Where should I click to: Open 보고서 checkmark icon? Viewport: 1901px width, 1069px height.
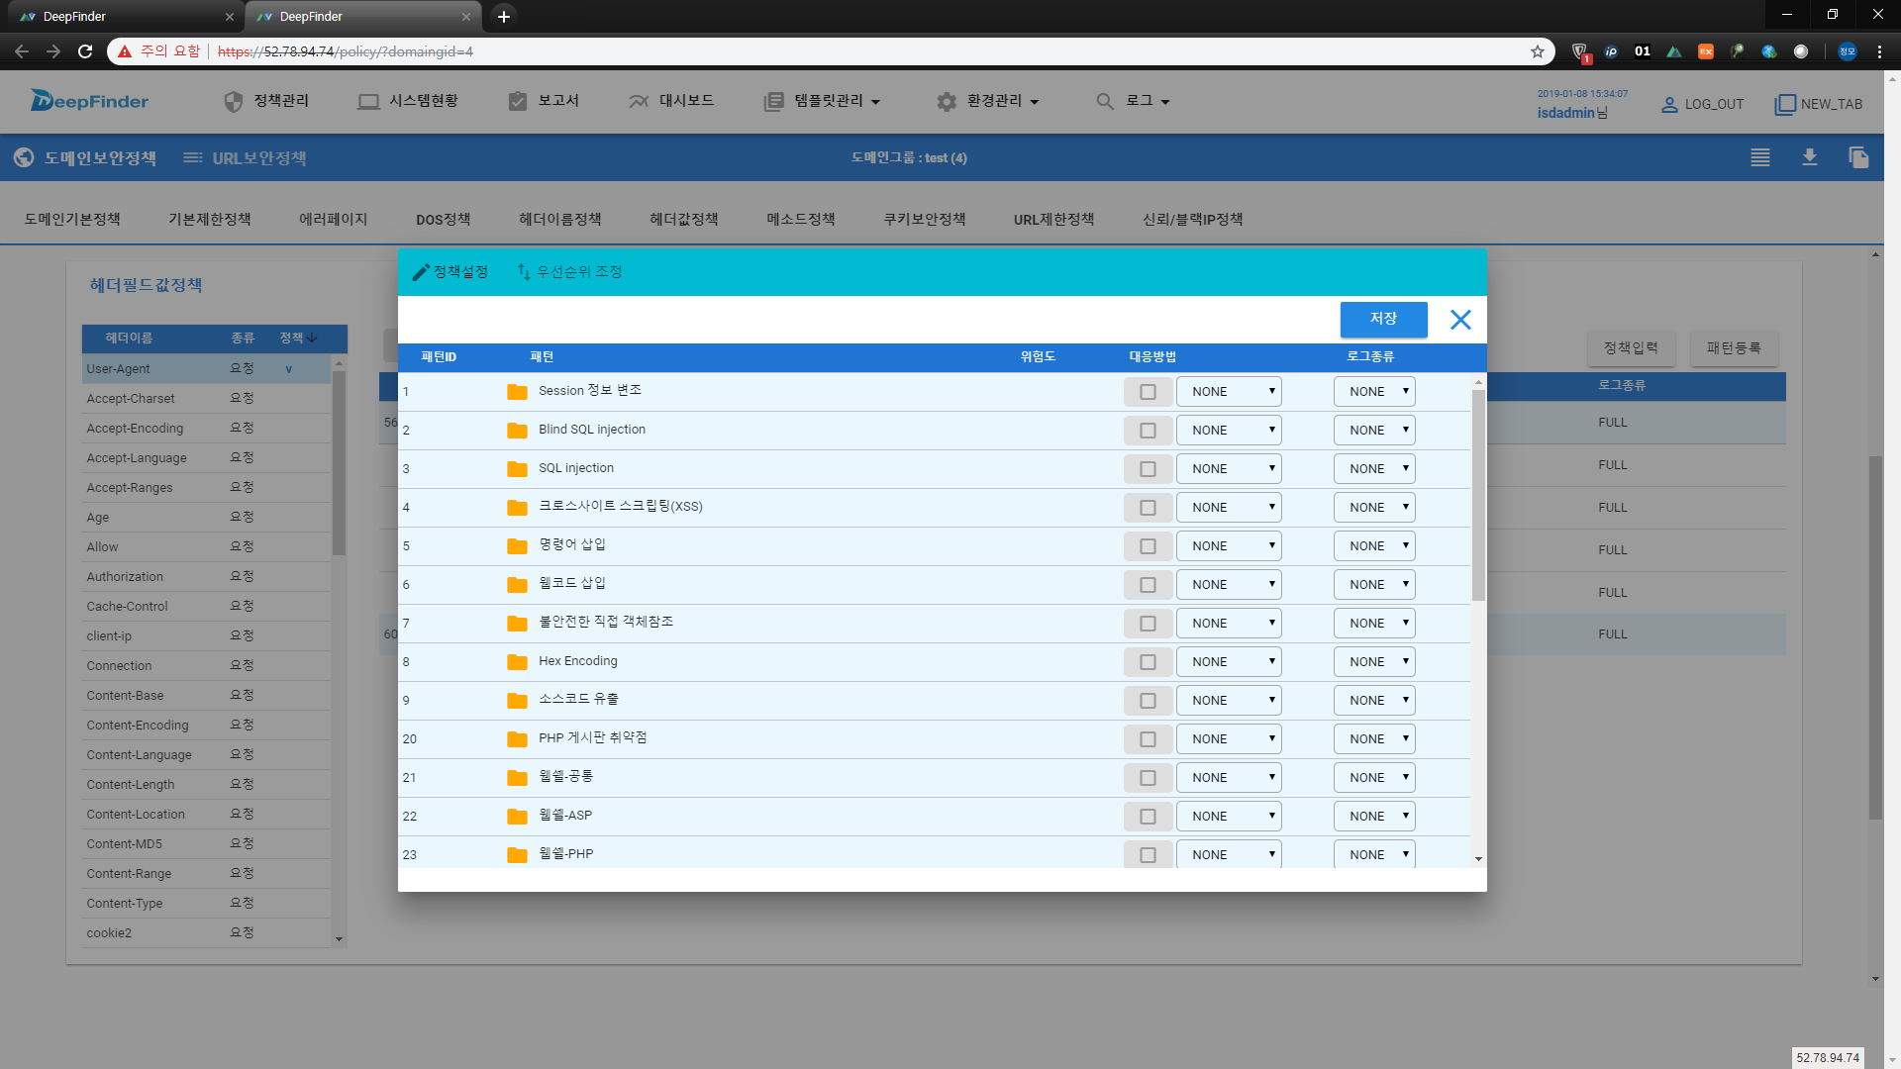pyautogui.click(x=518, y=101)
